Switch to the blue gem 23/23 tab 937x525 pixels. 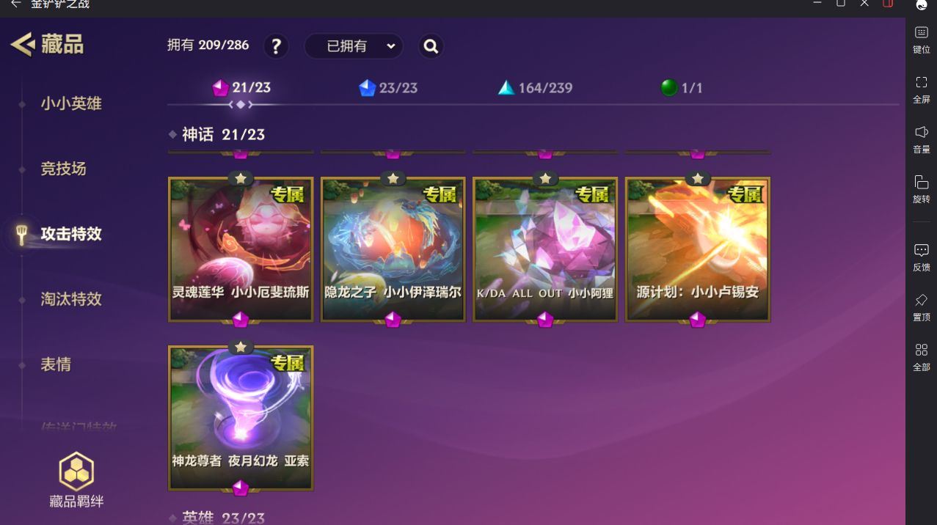[388, 88]
